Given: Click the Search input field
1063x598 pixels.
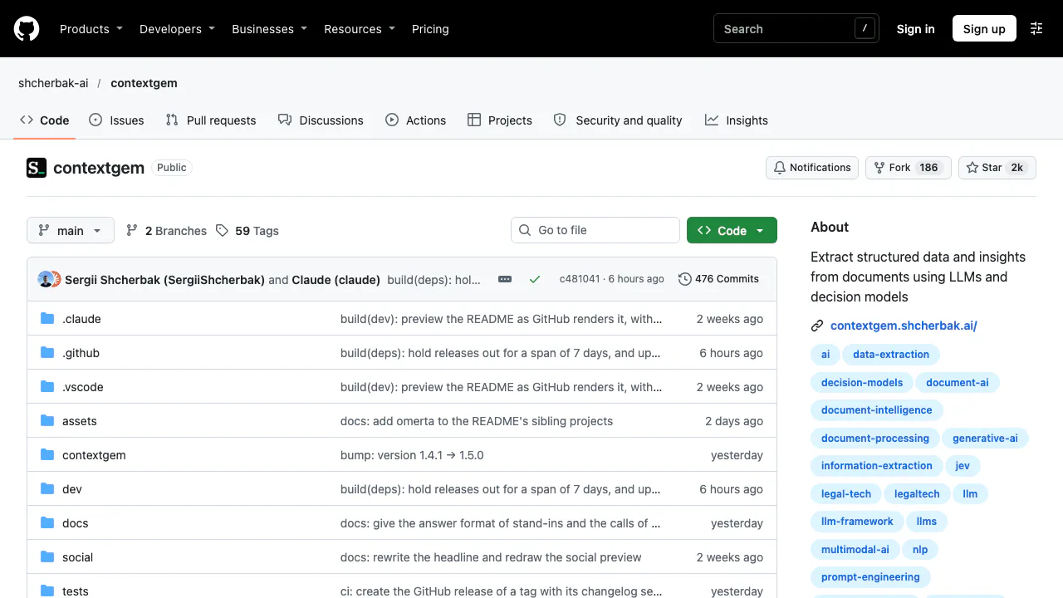Looking at the screenshot, I should 796,29.
